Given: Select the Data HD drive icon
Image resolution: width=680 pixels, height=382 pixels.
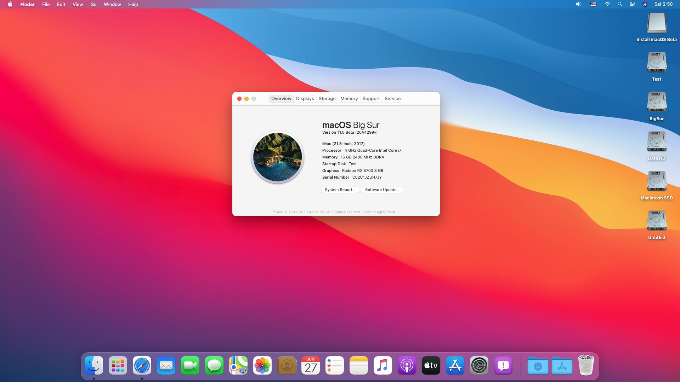Looking at the screenshot, I should 657,141.
